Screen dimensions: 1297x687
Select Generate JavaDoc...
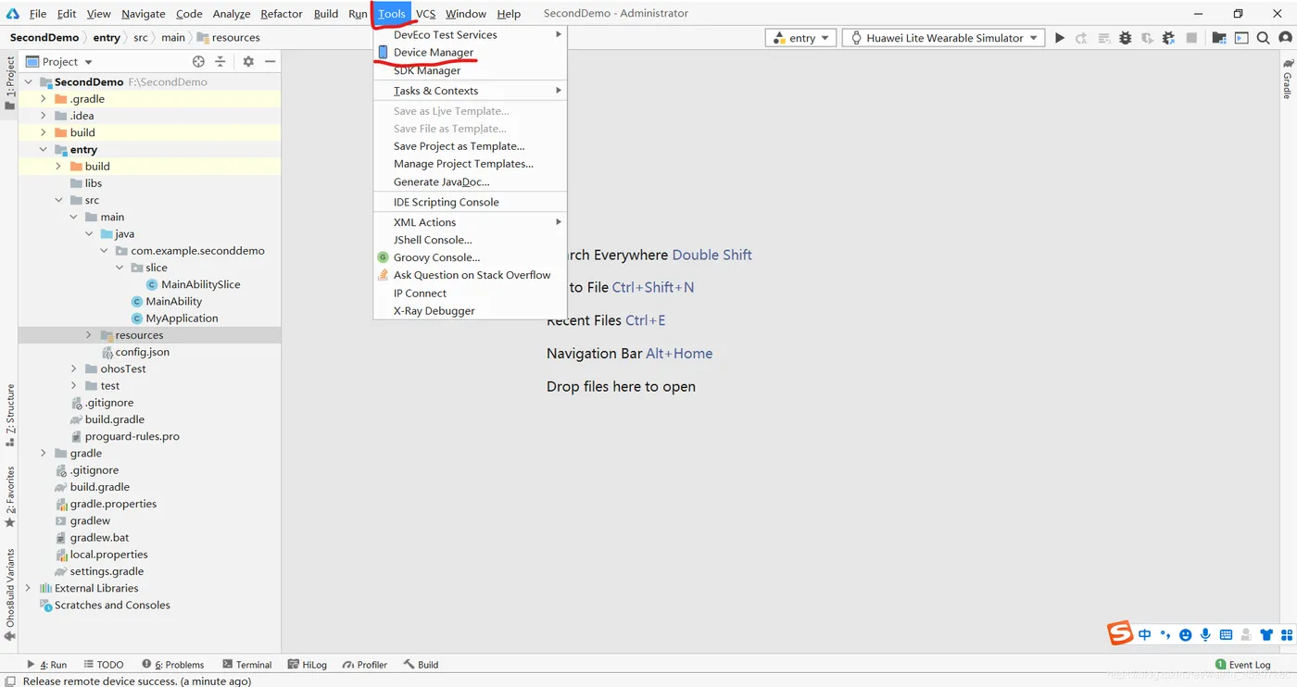pos(470,181)
